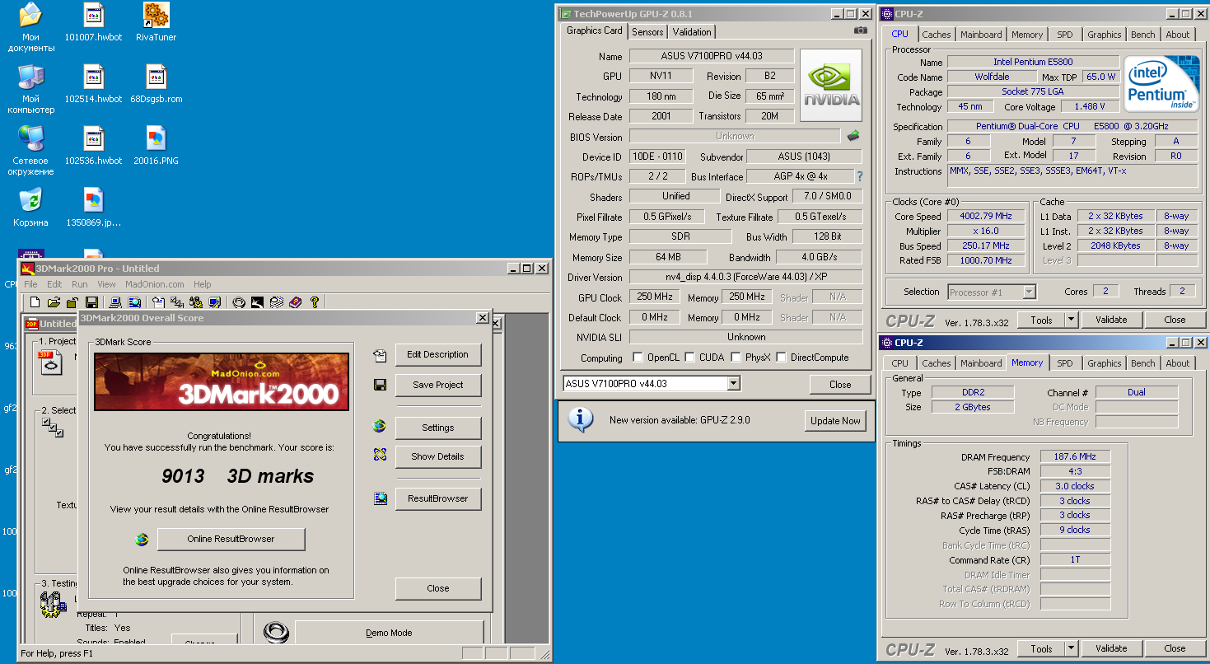Switch to the Validation tab in GPU-Z

click(692, 32)
